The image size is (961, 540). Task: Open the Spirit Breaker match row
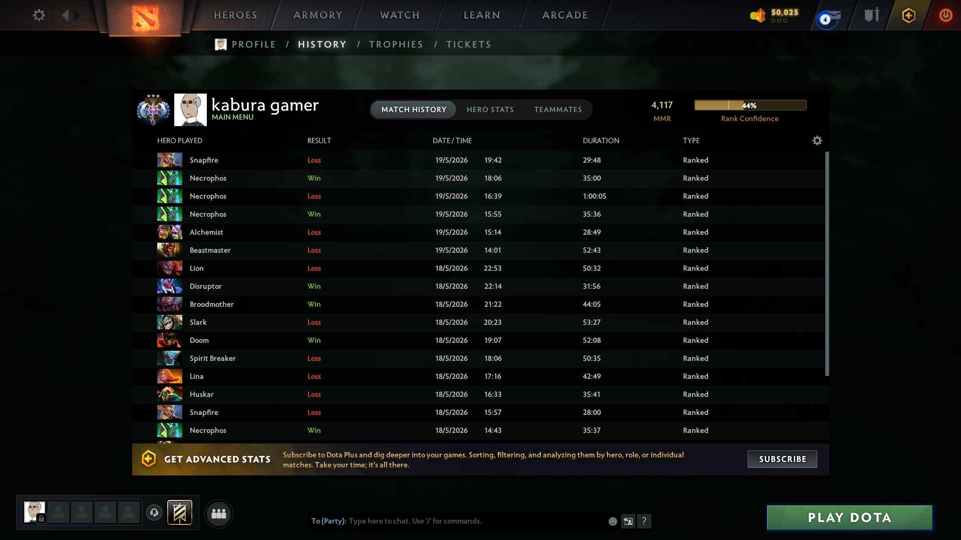click(x=478, y=358)
